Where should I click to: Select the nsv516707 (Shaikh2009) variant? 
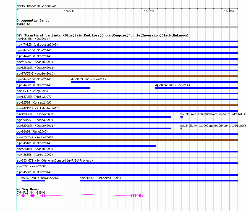point(35,62)
